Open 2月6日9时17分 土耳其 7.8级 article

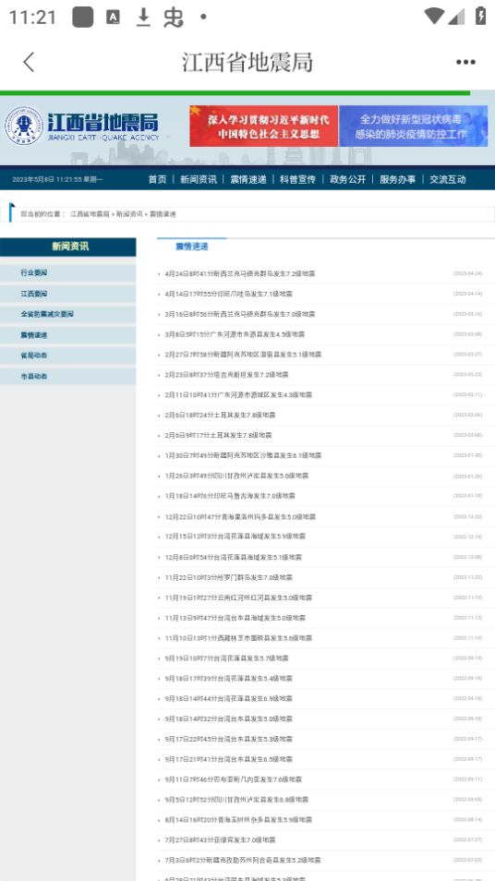coord(219,436)
